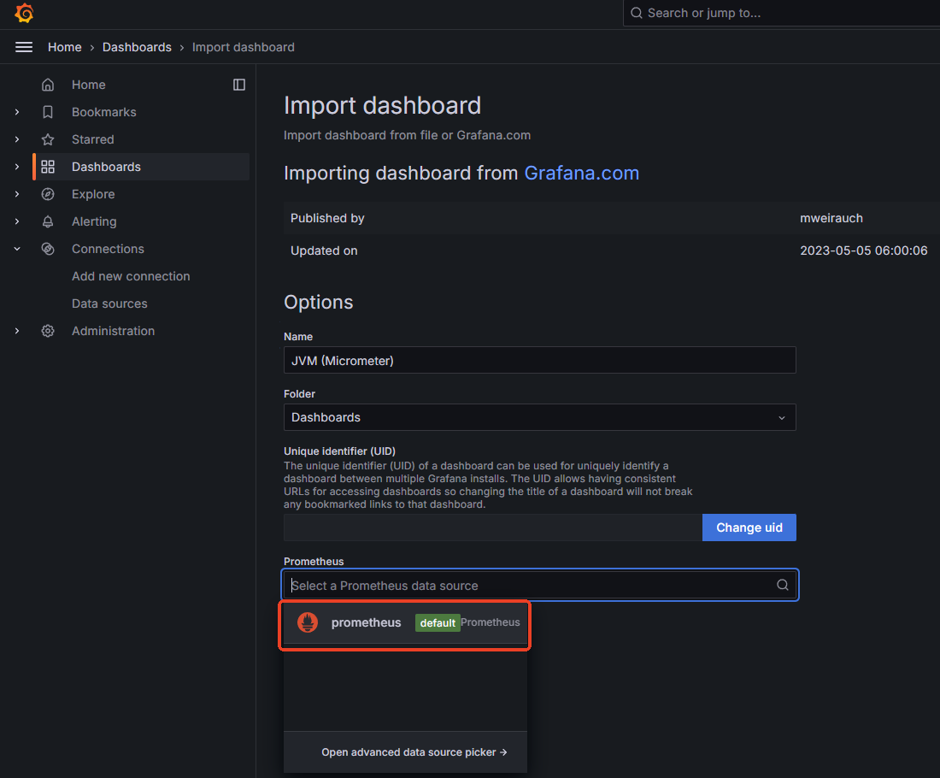The image size is (940, 778).
Task: Open the Folder dropdown
Action: (539, 417)
